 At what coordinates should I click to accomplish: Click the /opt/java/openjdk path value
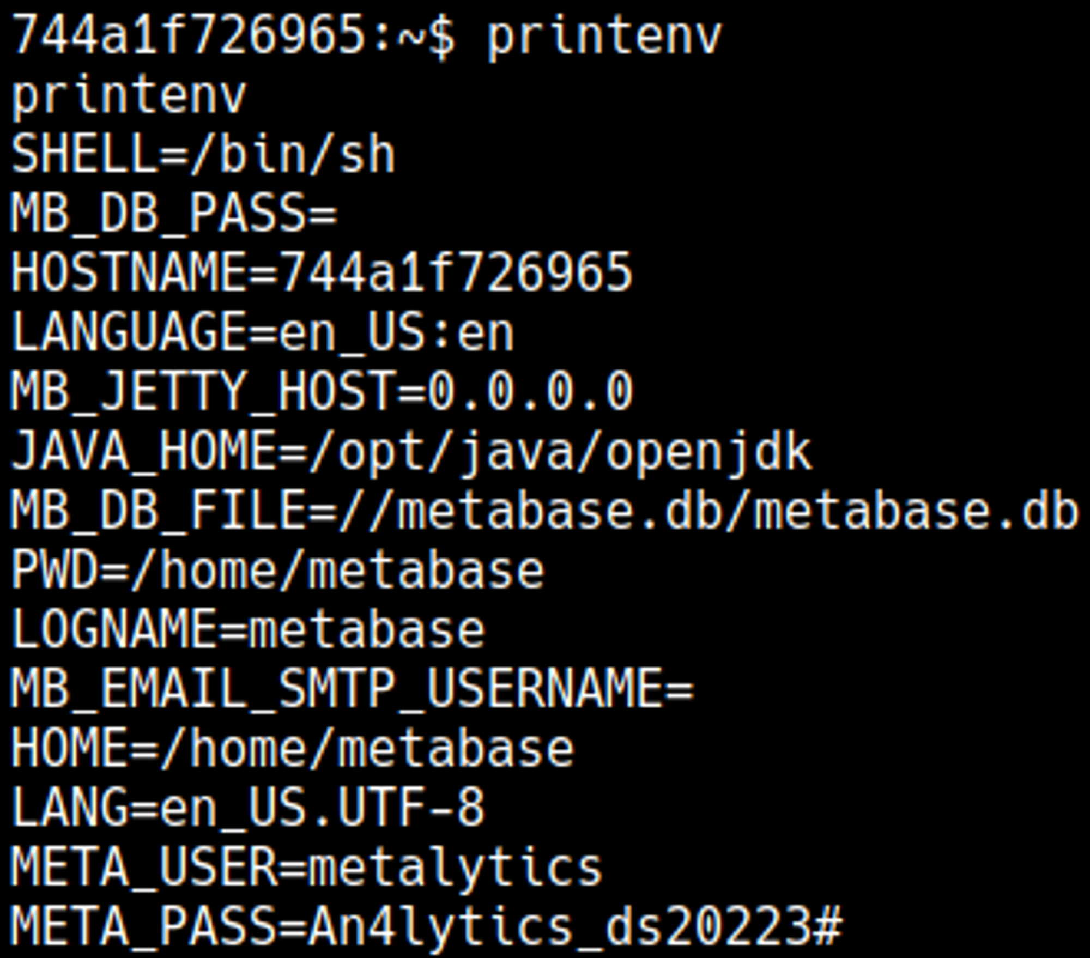(x=560, y=451)
